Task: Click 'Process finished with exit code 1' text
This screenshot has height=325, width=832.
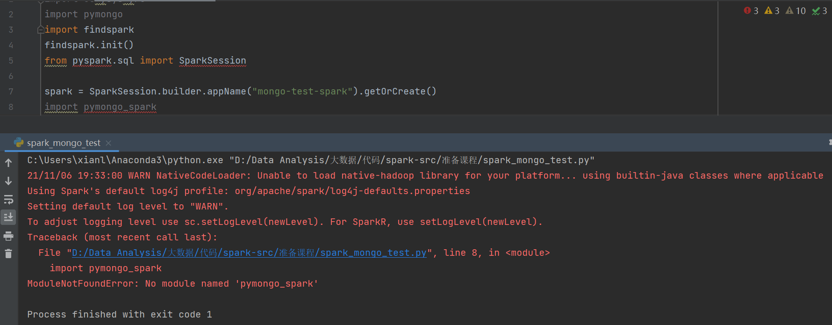Action: pyautogui.click(x=120, y=315)
